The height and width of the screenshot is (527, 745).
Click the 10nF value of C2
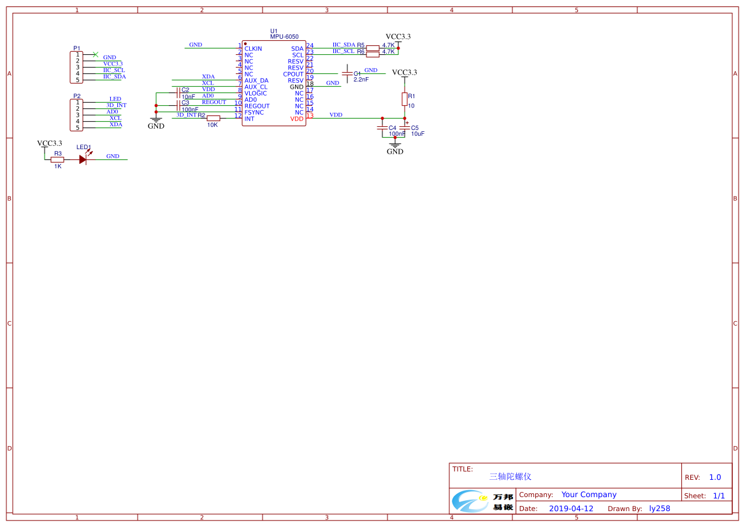(x=189, y=97)
